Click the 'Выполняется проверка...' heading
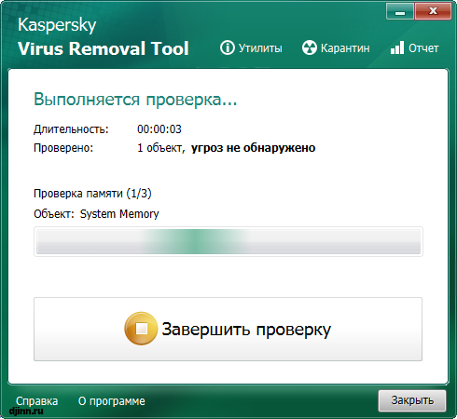 [x=135, y=100]
